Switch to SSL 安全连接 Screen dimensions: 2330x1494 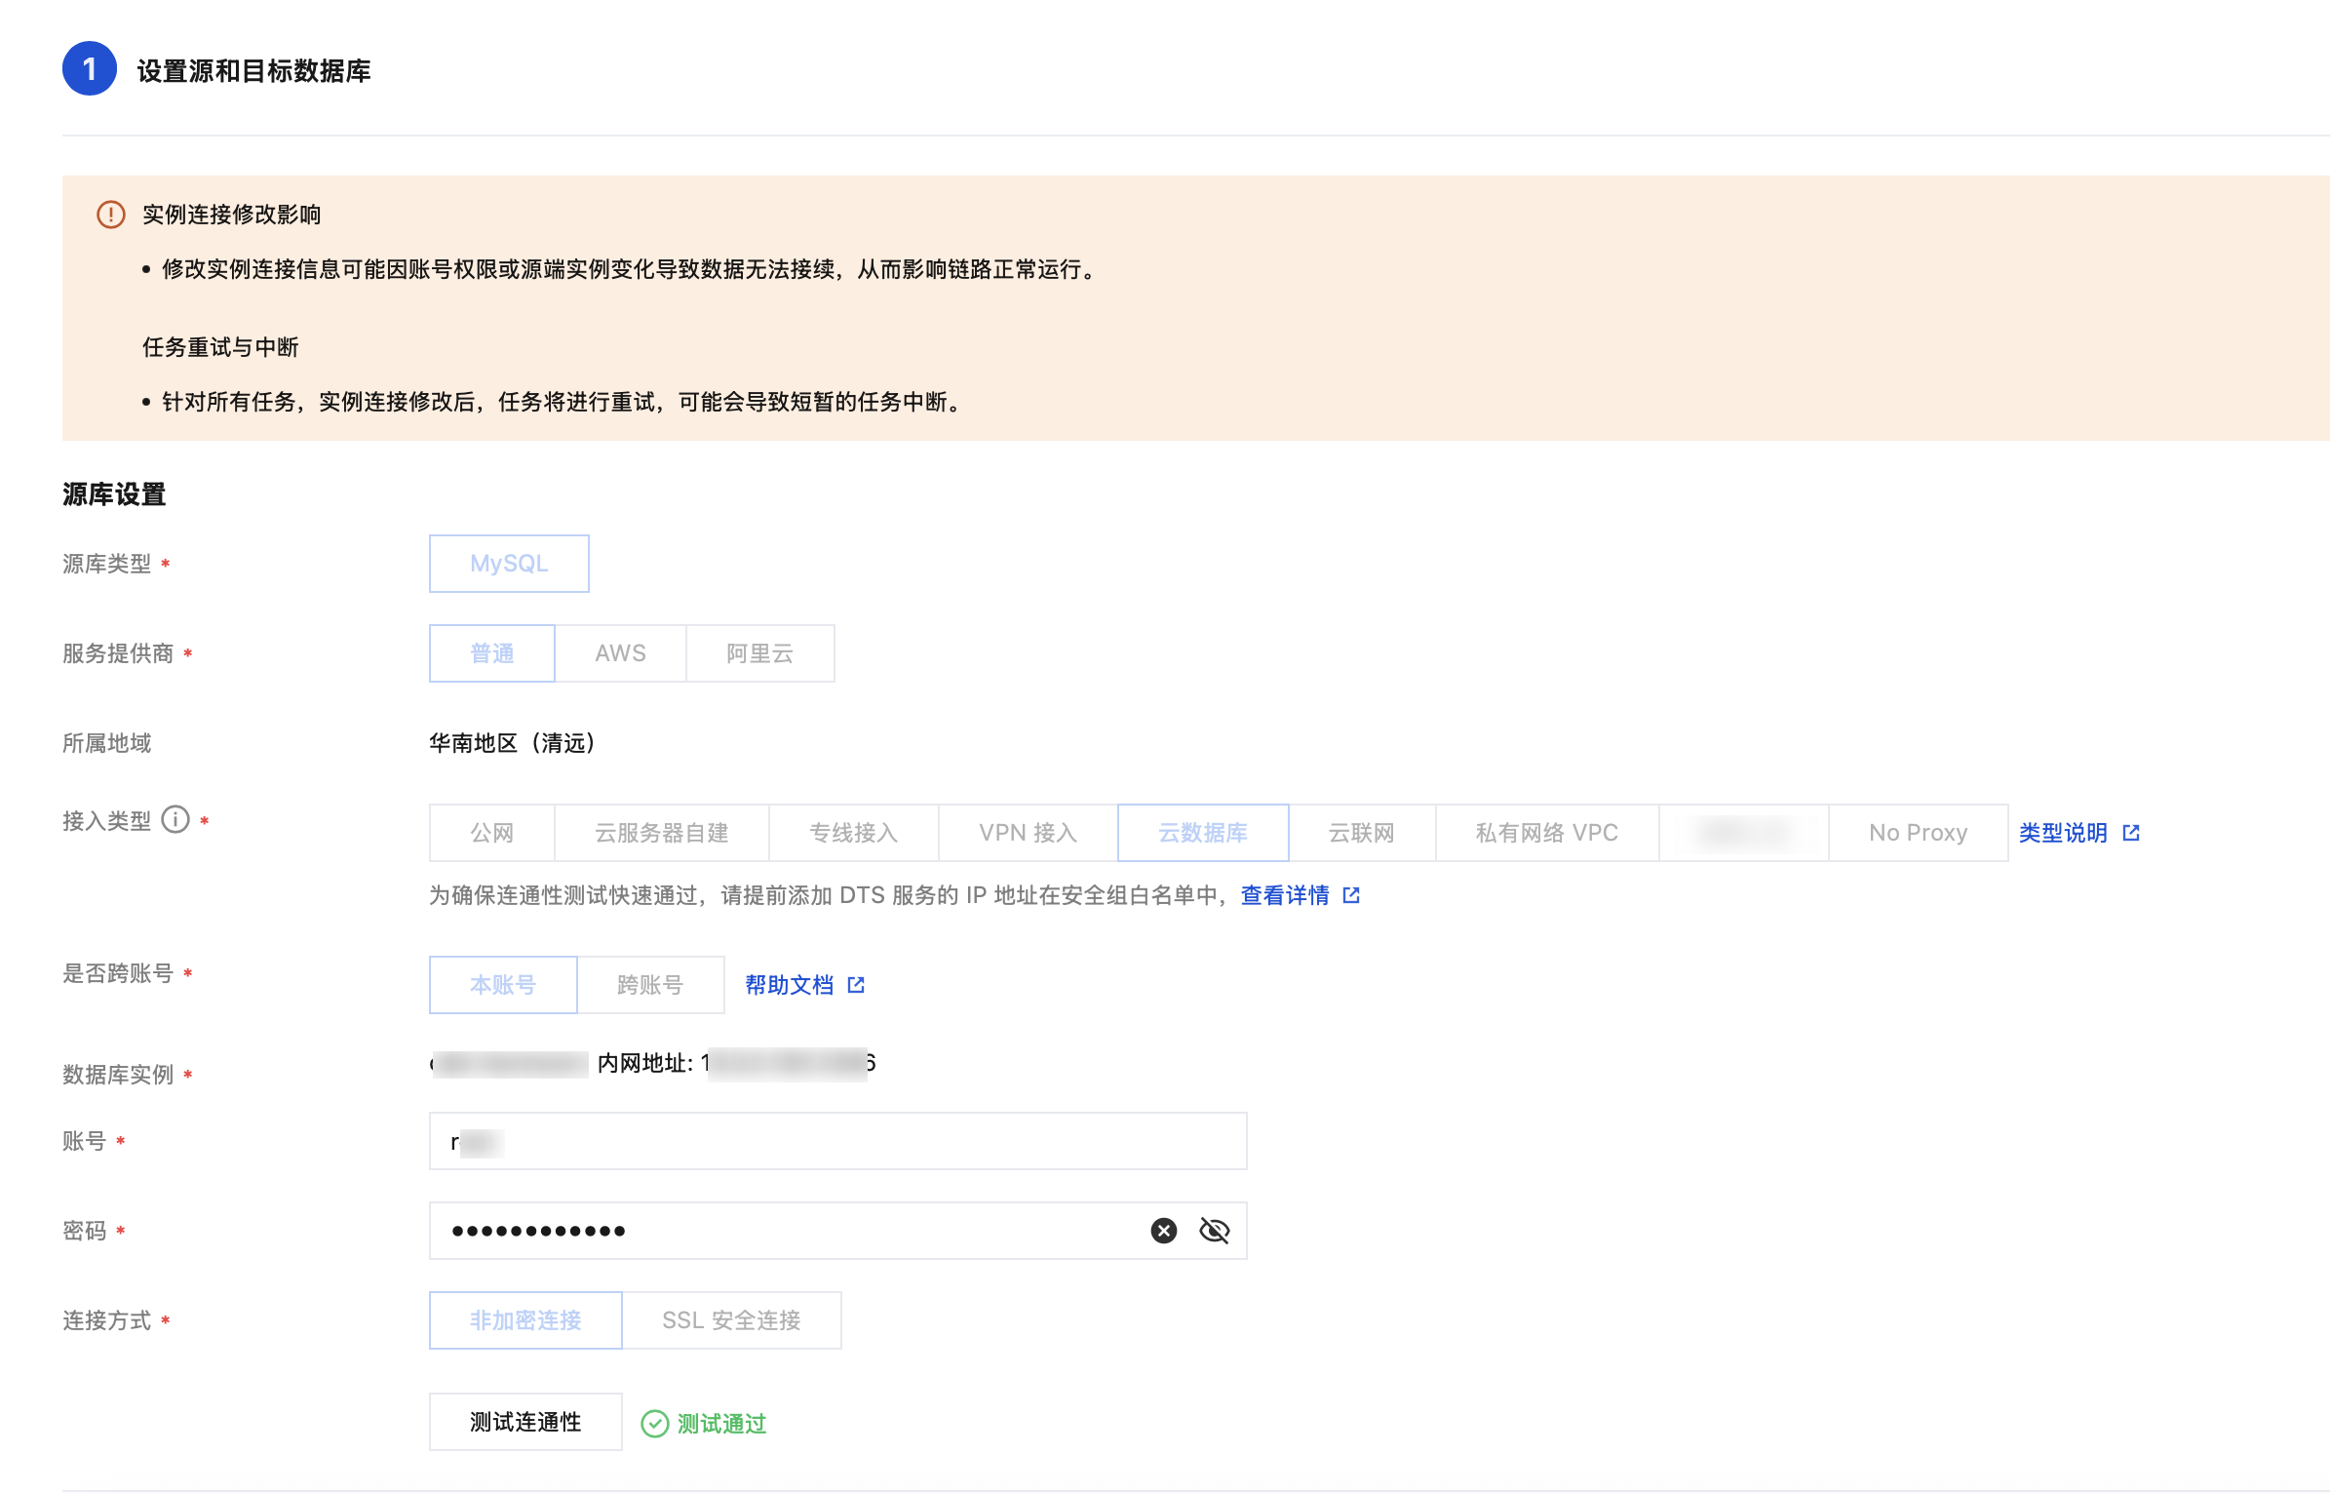731,1320
